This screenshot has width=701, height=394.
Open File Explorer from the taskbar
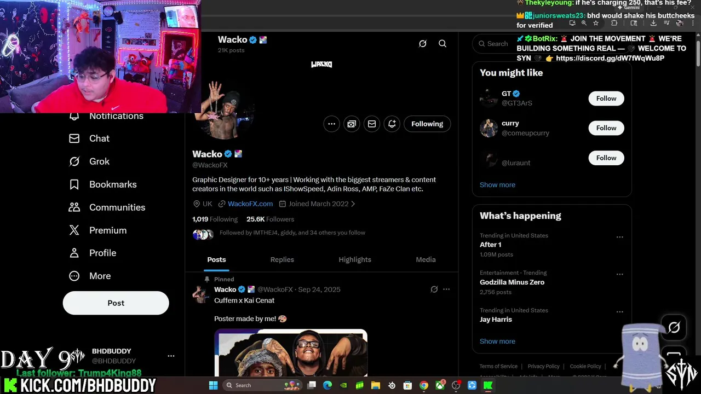point(376,385)
